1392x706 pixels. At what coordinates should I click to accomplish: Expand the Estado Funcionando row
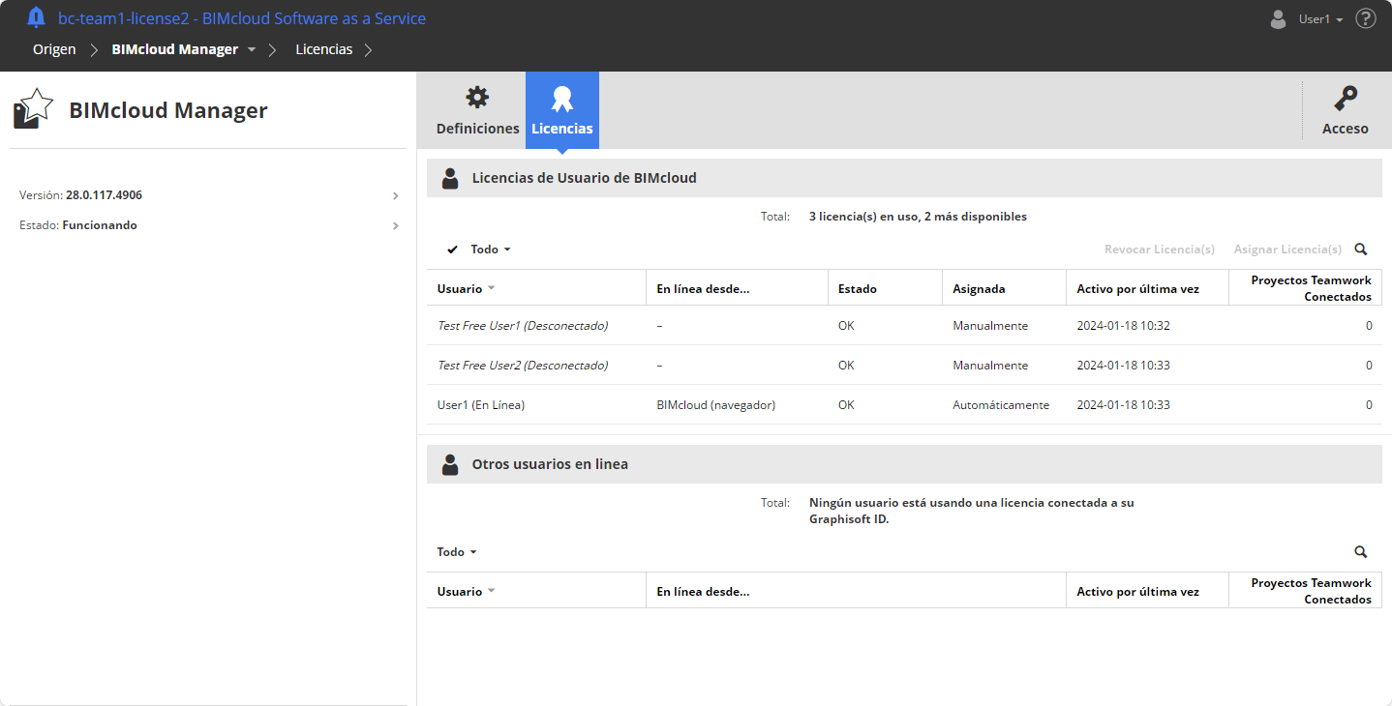(395, 225)
